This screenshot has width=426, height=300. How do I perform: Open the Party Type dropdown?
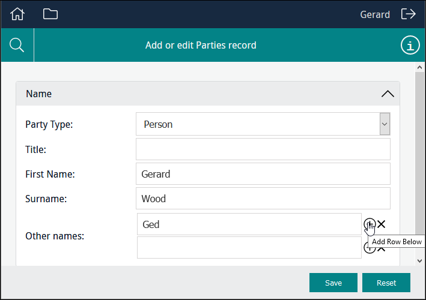coord(385,124)
